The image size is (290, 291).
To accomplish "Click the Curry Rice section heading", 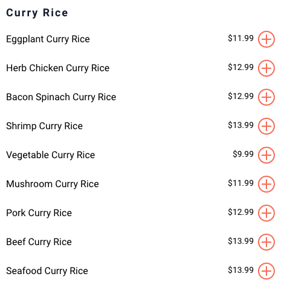I will point(37,13).
